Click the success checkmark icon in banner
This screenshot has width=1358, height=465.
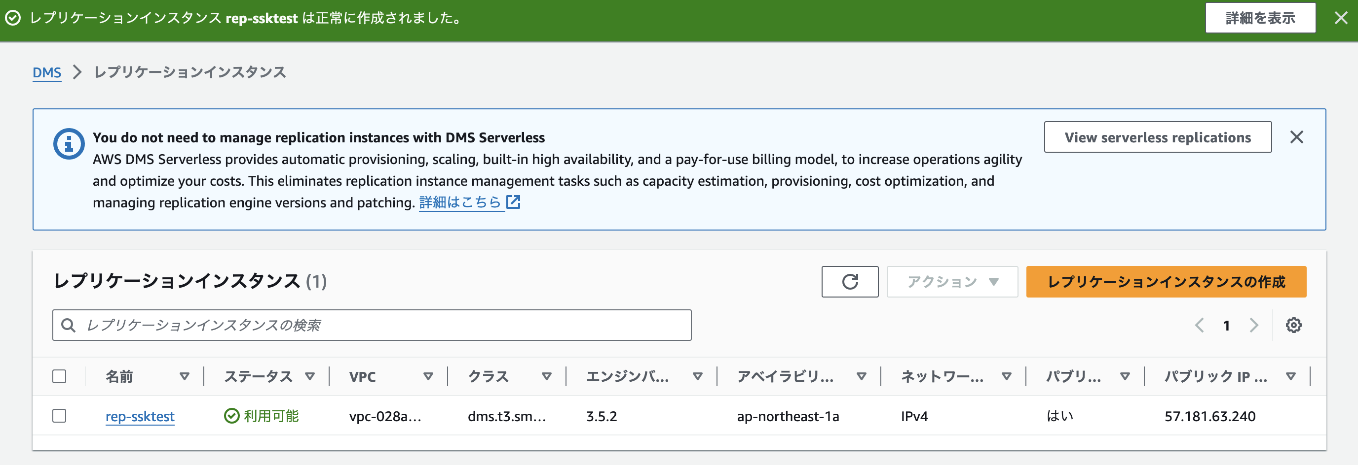[x=13, y=18]
